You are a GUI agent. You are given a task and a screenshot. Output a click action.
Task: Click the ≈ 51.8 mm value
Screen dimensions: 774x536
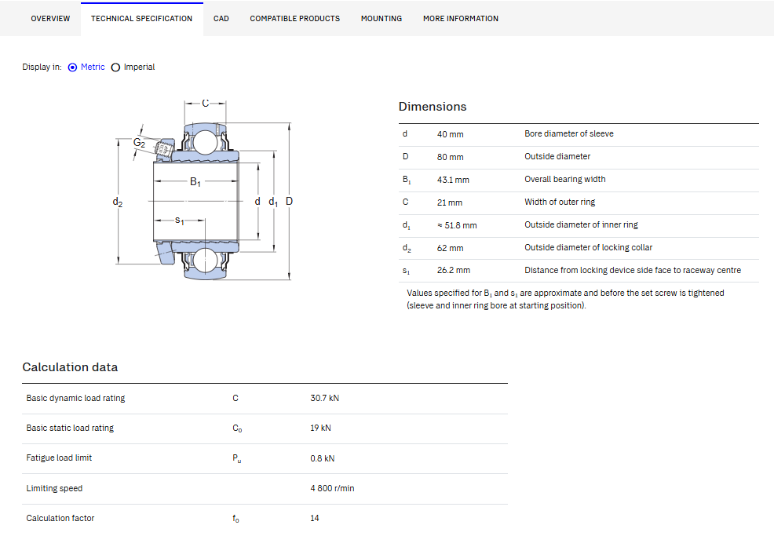click(x=457, y=225)
